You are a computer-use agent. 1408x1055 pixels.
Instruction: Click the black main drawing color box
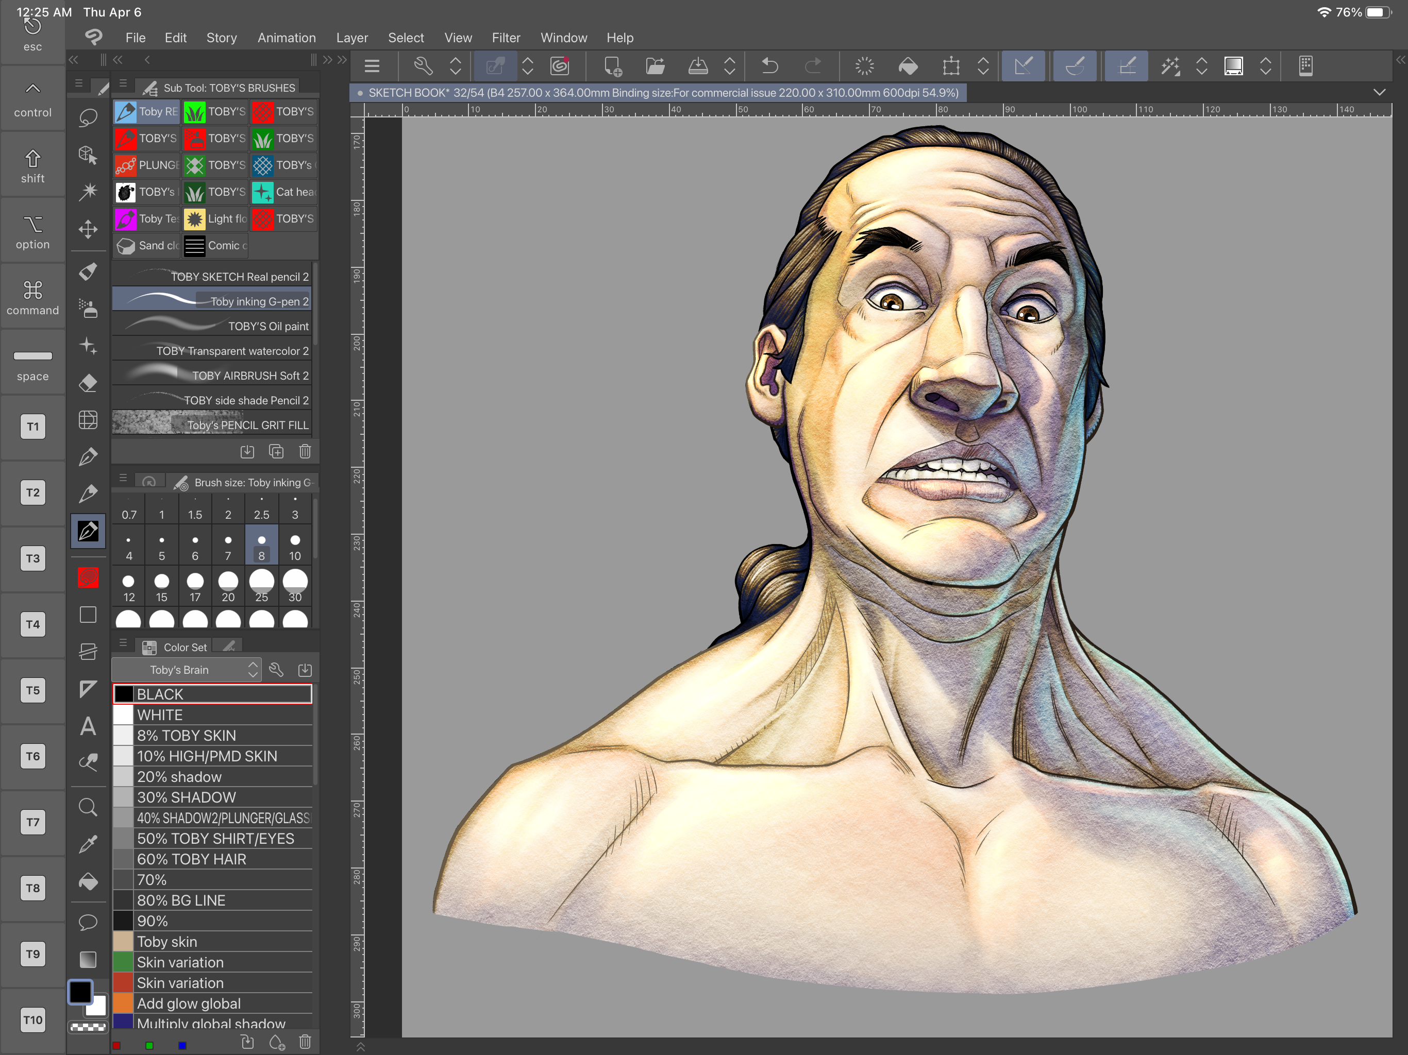tap(80, 991)
